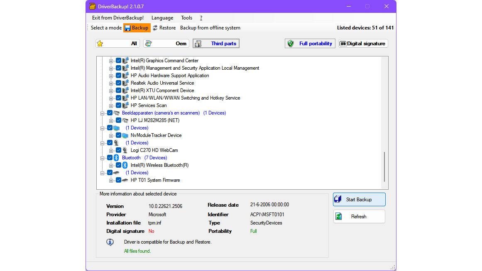The image size is (482, 271).
Task: Click the printer icon beside HP LJ M282M285 (NET)
Action: [x=125, y=120]
